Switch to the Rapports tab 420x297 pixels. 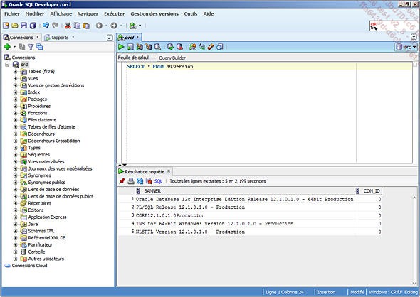pos(59,38)
